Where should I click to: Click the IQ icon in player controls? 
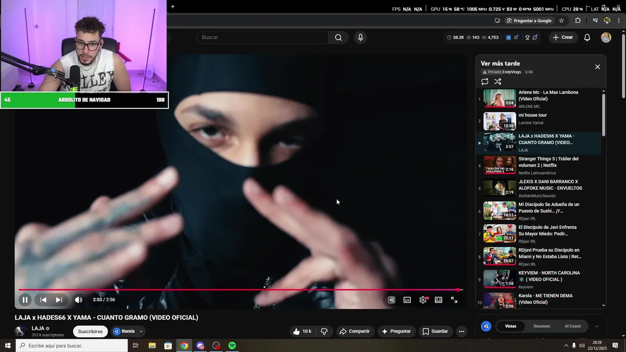coord(391,300)
